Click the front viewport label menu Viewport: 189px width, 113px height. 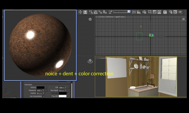click(111, 17)
